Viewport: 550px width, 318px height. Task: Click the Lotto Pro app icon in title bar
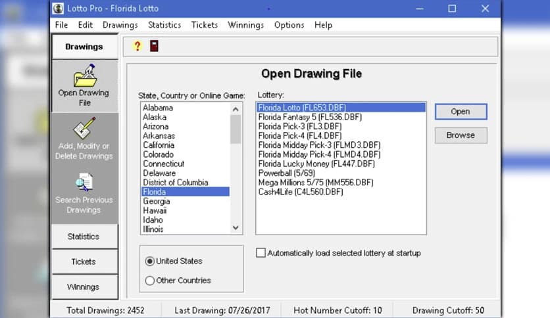click(x=58, y=9)
